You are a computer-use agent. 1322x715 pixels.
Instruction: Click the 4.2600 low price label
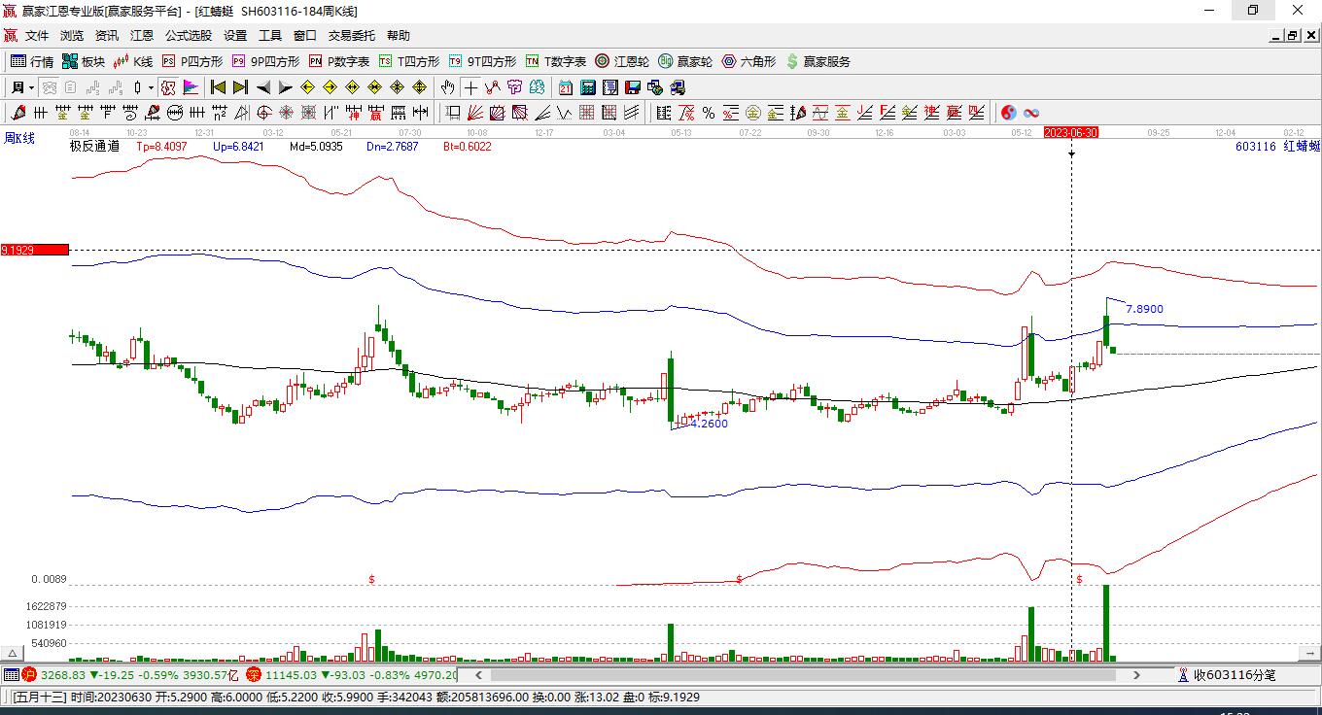pos(709,424)
